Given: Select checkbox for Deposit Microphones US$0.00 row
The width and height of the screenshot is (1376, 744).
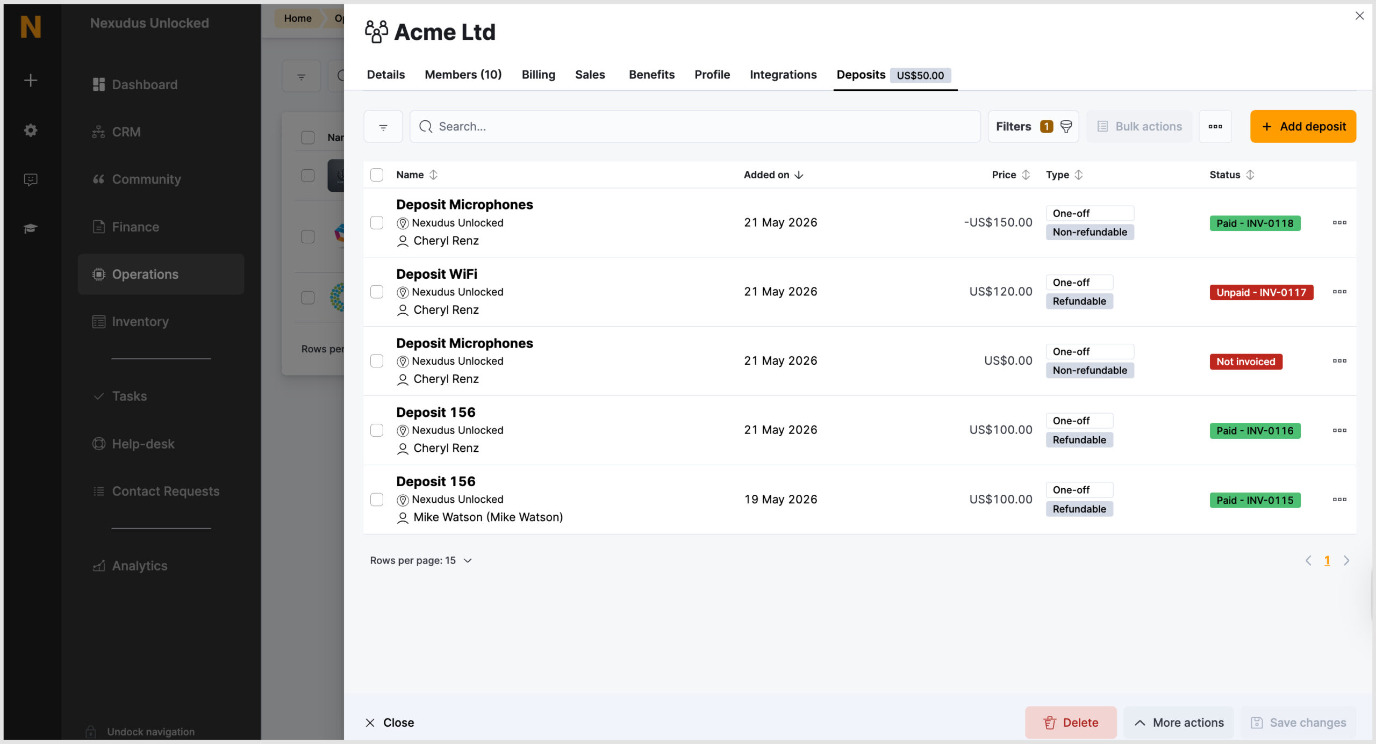Looking at the screenshot, I should 377,361.
